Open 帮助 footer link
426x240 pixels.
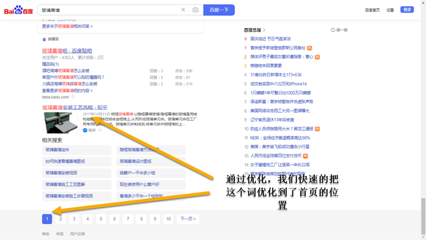[46, 234]
